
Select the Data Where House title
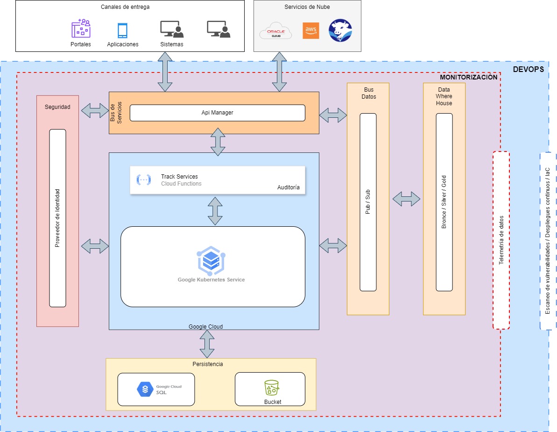[x=444, y=96]
